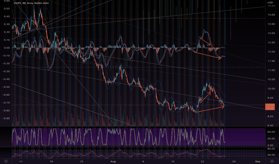This screenshot has width=279, height=164.
Task: Click the 0.30 MACD scale label
Action: click(x=7, y=24)
